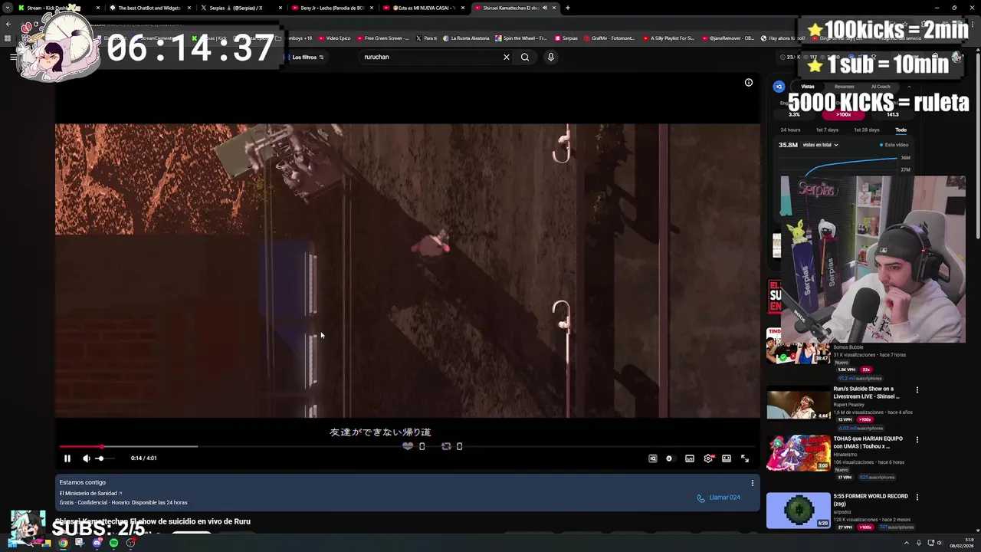Clear the 'ruruchan' search text
This screenshot has height=552, width=981.
(507, 57)
